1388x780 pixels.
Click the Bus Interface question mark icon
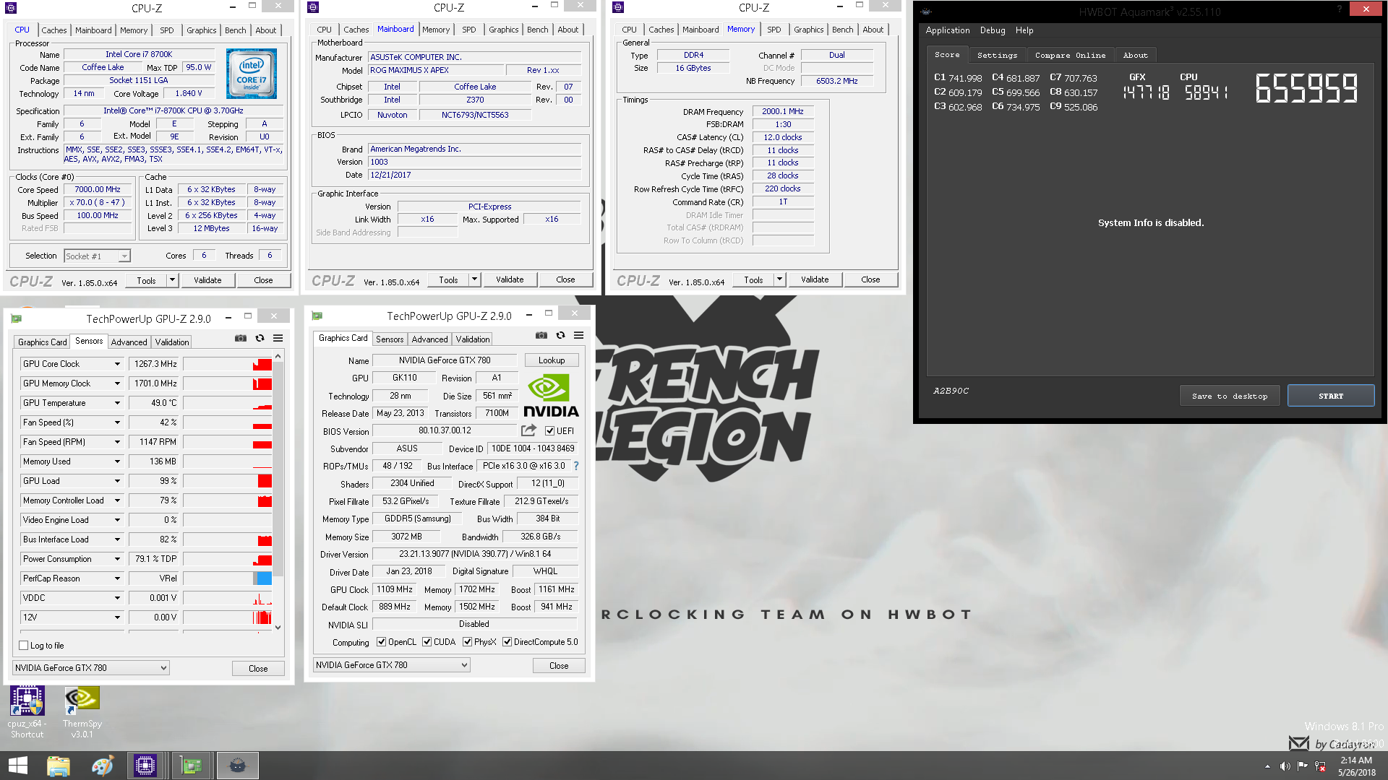tap(576, 467)
